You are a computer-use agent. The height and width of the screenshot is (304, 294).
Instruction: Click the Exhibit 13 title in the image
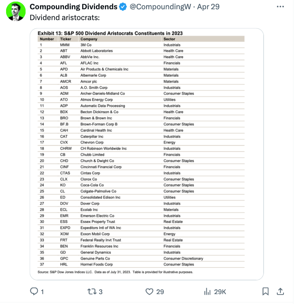pyautogui.click(x=110, y=33)
